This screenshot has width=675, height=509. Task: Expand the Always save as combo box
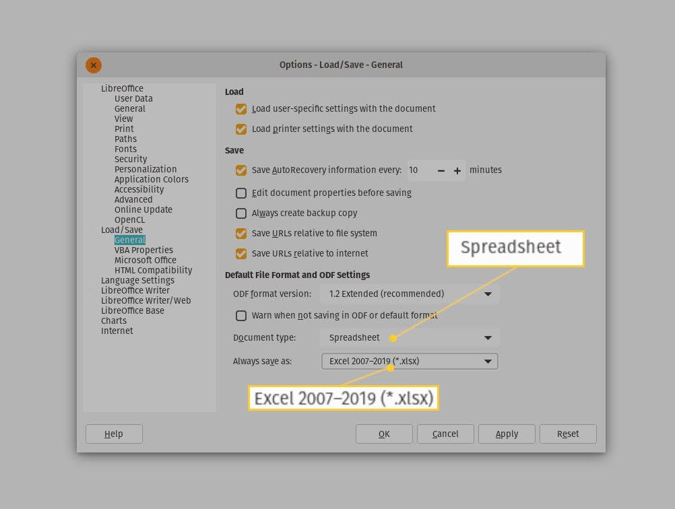pos(410,361)
